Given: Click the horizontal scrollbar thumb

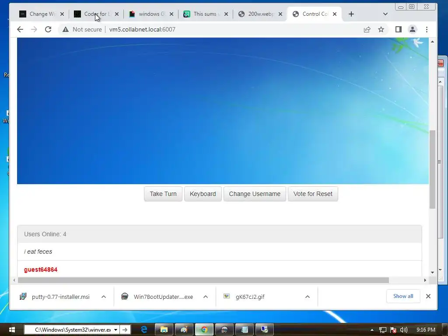Looking at the screenshot, I should [203, 280].
